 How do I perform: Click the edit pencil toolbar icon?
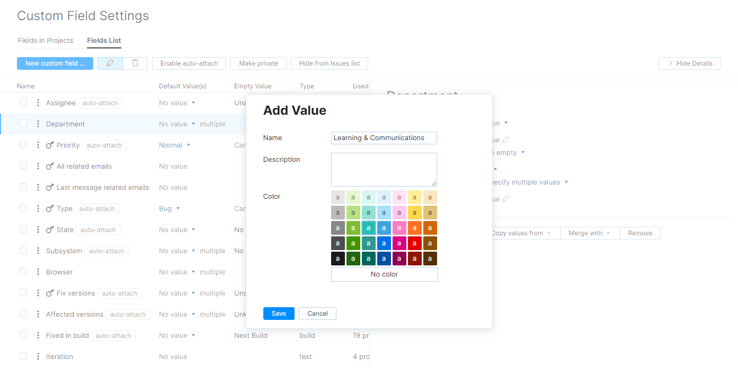(x=110, y=63)
